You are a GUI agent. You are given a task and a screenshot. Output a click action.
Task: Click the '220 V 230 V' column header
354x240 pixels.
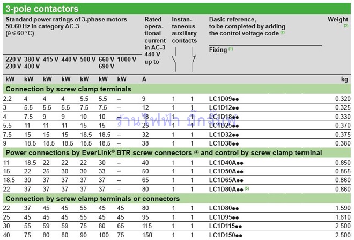13,63
